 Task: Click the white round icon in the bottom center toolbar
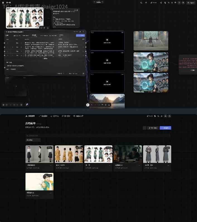coord(88,105)
